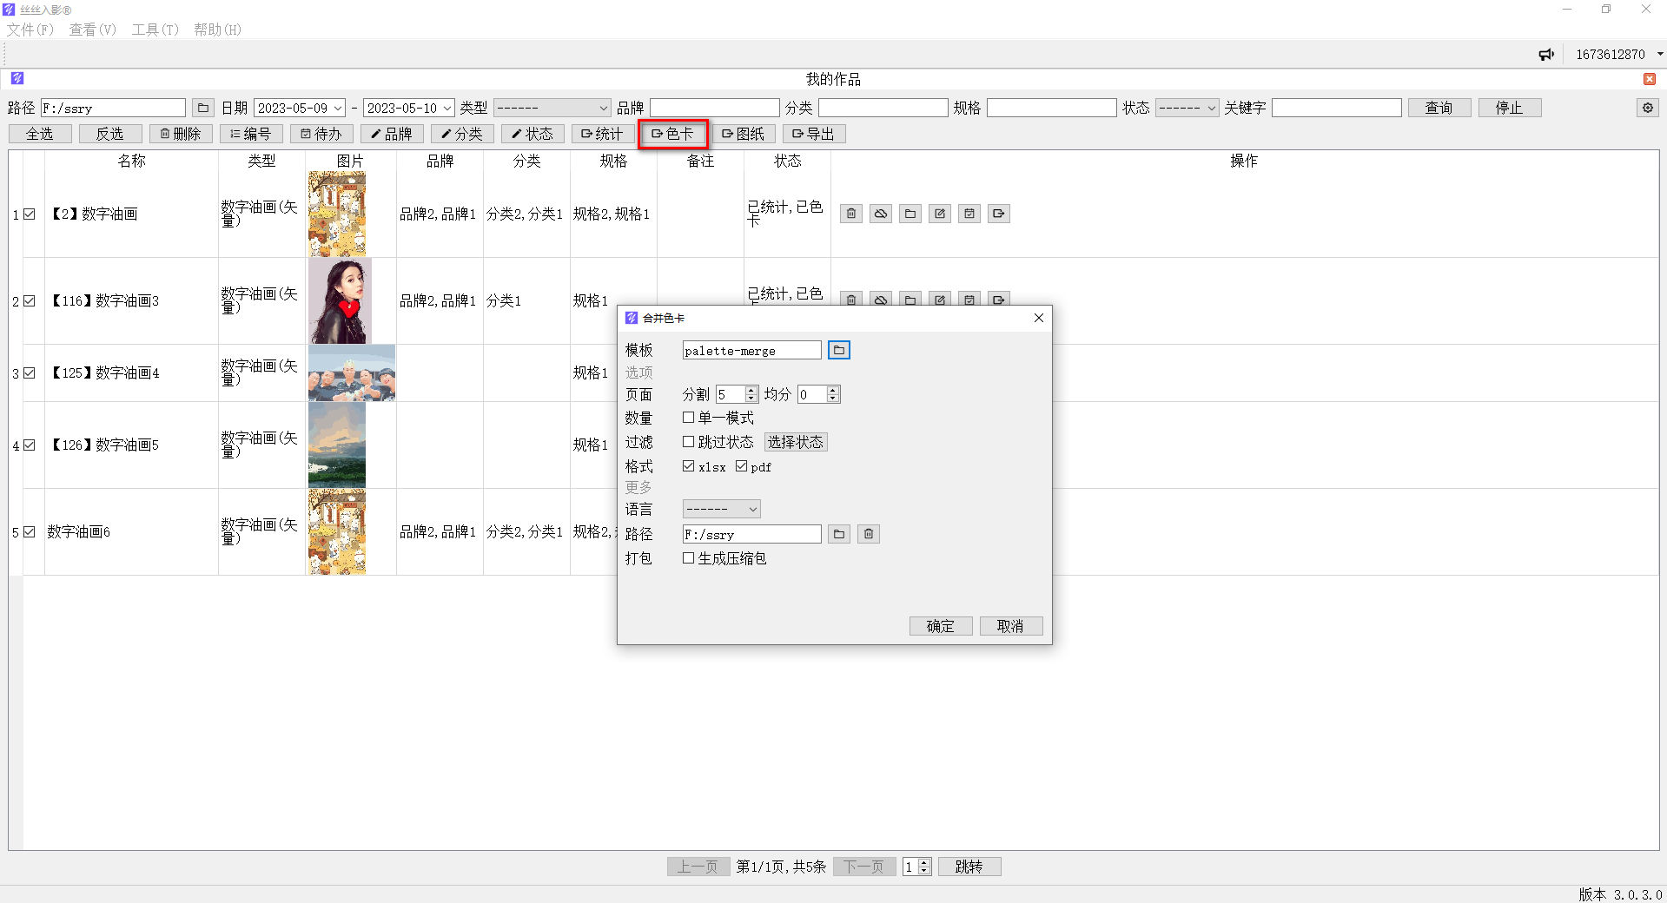Enable 单一模式 checkbox
Viewport: 1667px width, 903px height.
click(x=689, y=418)
